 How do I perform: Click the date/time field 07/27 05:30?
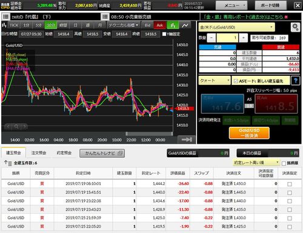point(31,34)
